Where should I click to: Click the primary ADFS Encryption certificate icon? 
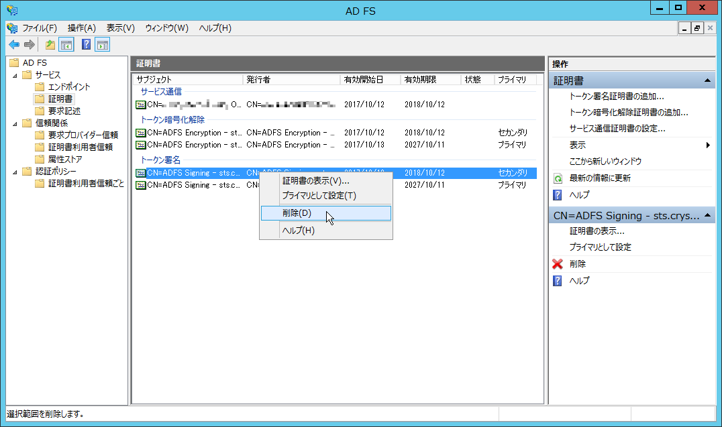[140, 145]
